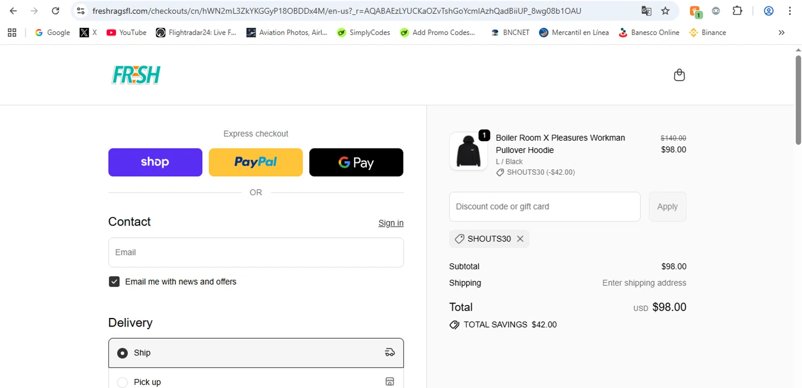Open the Extensions puzzle menu
This screenshot has width=802, height=388.
(737, 11)
